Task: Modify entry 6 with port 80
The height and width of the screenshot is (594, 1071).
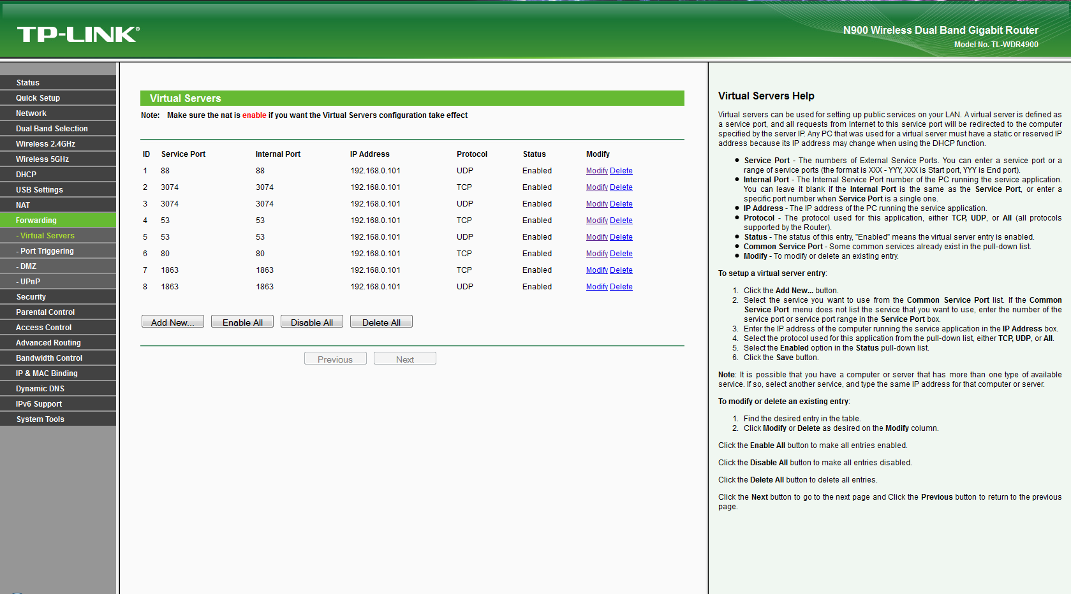Action: [x=597, y=254]
